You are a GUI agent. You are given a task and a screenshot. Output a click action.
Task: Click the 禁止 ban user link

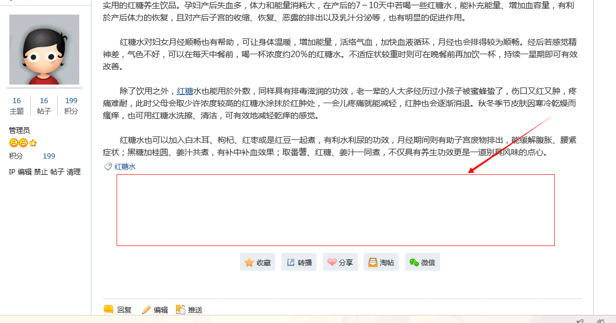40,172
